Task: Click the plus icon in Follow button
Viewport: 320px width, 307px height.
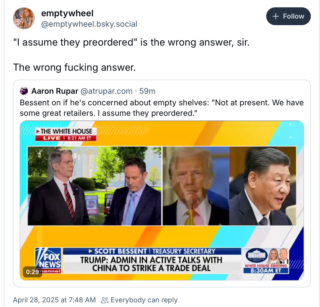Action: 275,16
